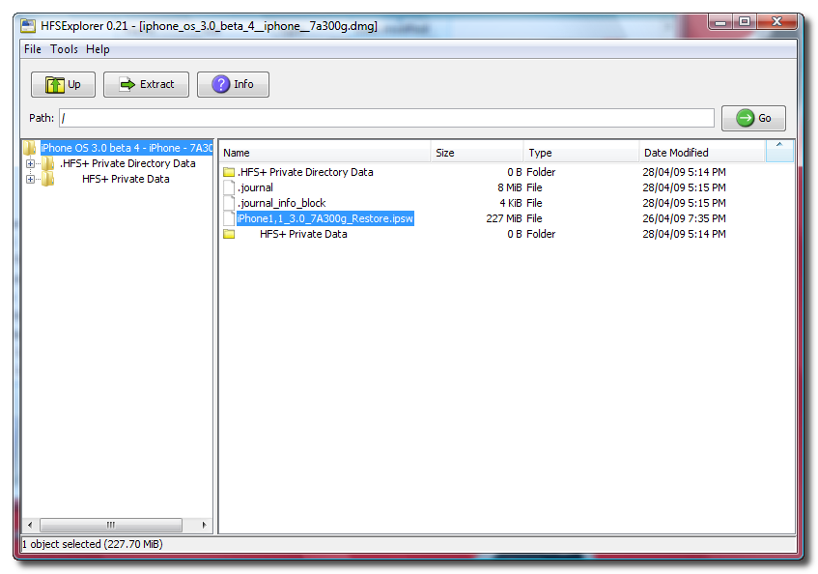
Task: Click tree pane scroll left arrow
Action: click(30, 525)
